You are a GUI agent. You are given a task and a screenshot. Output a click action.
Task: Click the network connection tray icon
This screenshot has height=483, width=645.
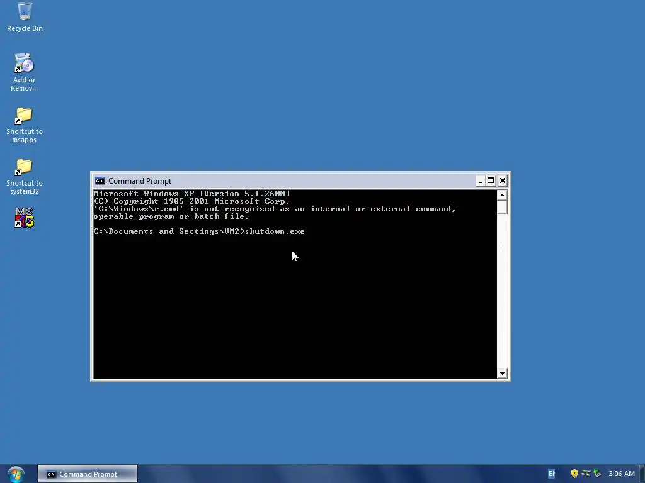(x=586, y=474)
